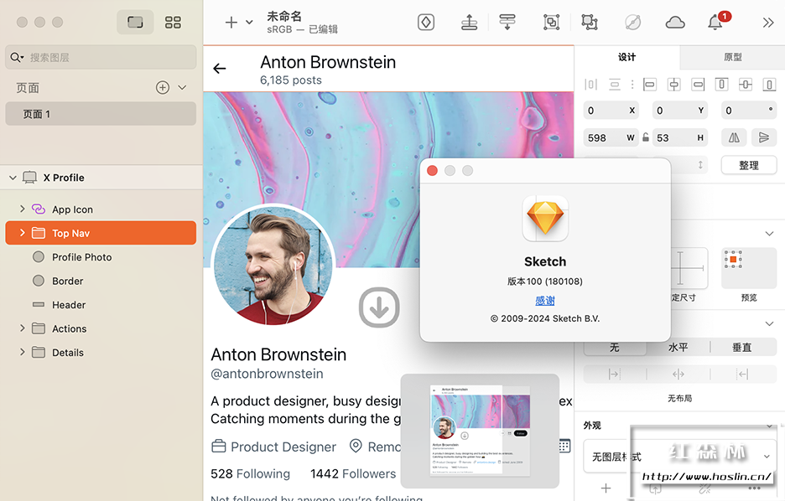Click the rotation angle field
This screenshot has width=785, height=501.
click(749, 111)
